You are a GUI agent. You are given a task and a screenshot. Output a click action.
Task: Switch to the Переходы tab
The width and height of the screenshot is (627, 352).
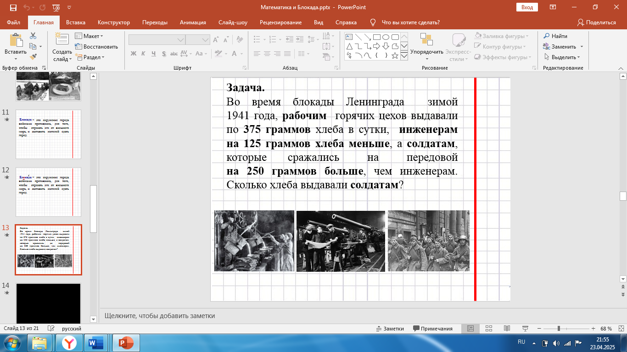coord(155,22)
